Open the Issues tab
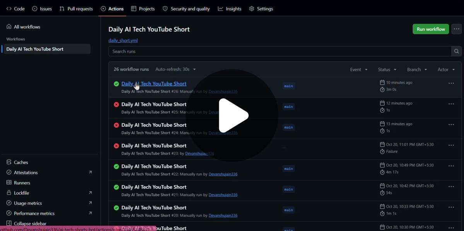 click(42, 8)
